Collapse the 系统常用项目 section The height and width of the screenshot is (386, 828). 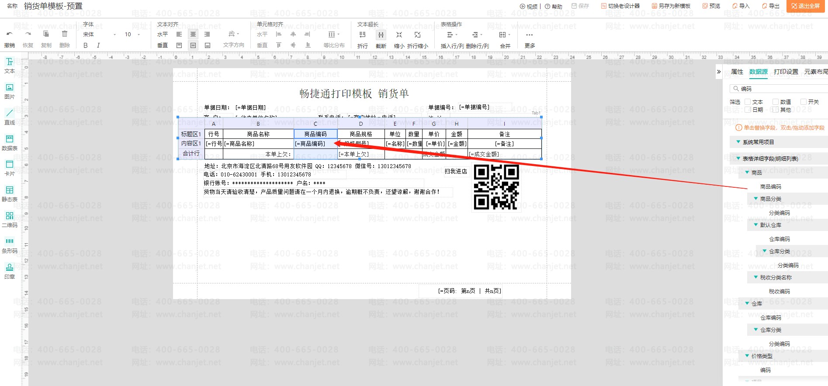[738, 142]
